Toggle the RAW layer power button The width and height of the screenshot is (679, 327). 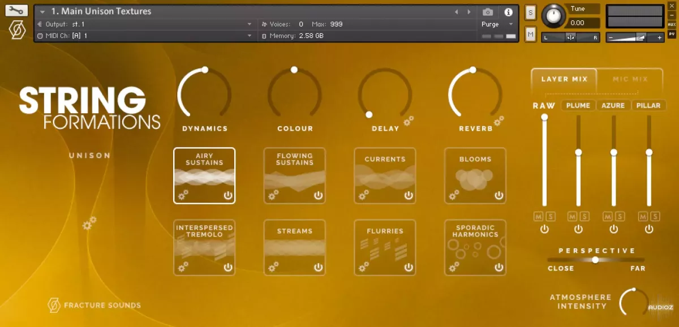[544, 229]
